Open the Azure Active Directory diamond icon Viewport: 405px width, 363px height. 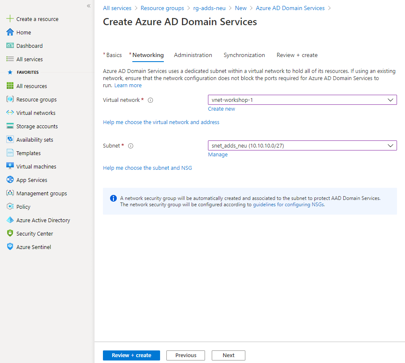[10, 220]
